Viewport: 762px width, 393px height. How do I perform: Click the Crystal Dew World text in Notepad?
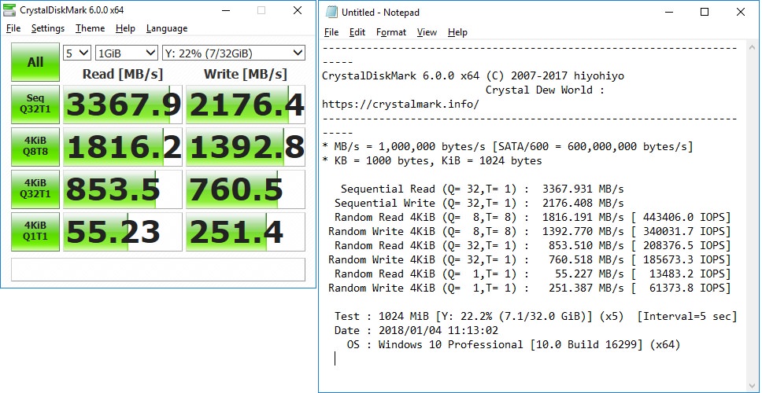pyautogui.click(x=545, y=90)
